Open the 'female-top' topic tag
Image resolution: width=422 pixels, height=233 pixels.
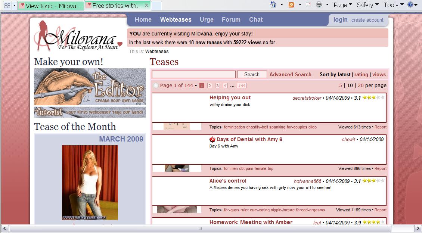[x=264, y=169]
